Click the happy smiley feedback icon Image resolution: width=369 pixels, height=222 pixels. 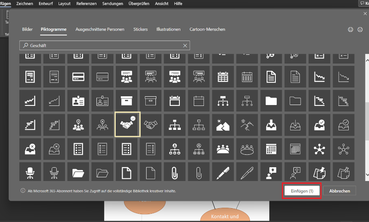[x=351, y=29]
